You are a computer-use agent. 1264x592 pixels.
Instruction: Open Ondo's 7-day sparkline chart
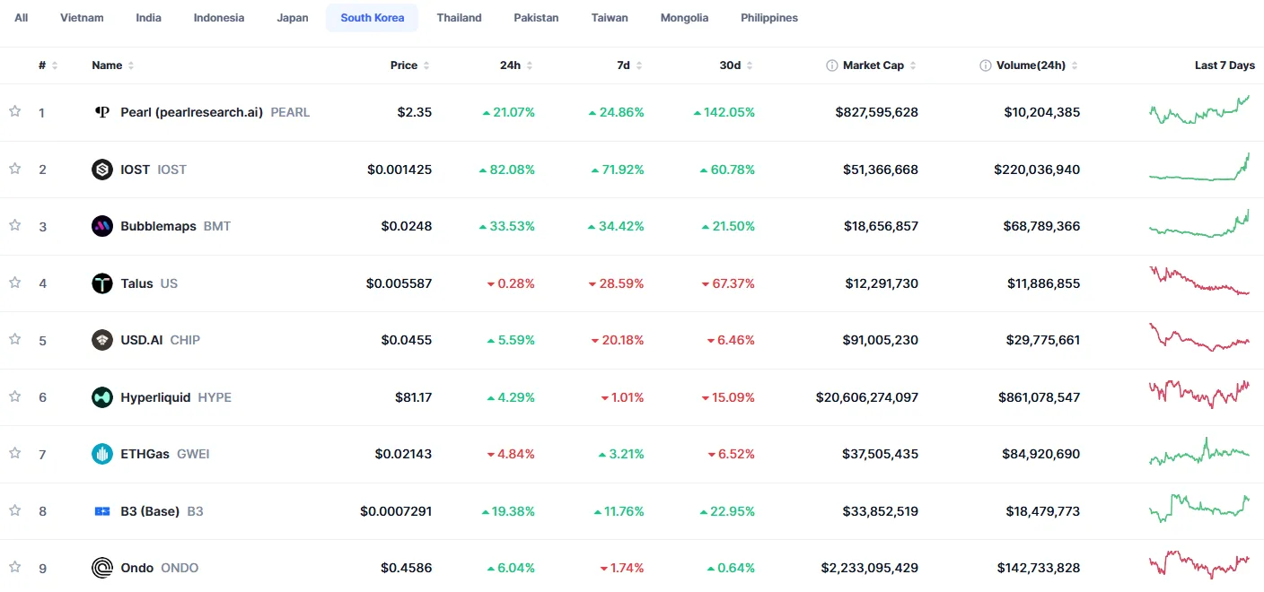(x=1199, y=565)
